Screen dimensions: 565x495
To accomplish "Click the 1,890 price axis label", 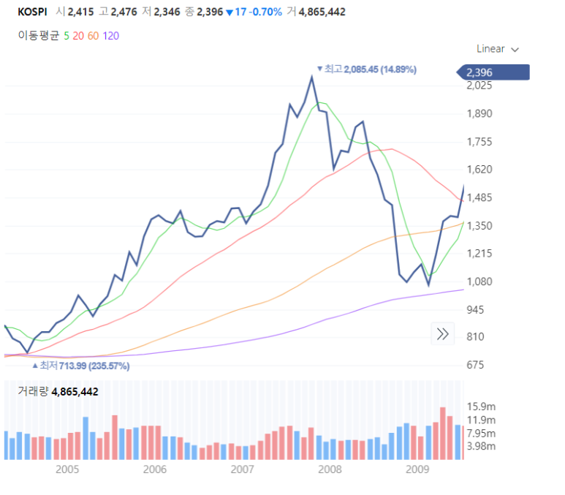I will (479, 114).
